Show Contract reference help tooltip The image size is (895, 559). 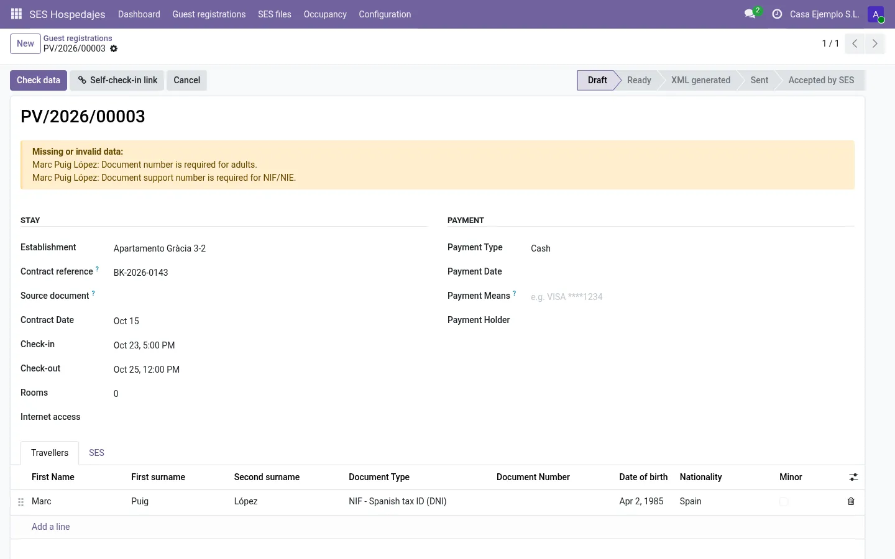pos(97,269)
